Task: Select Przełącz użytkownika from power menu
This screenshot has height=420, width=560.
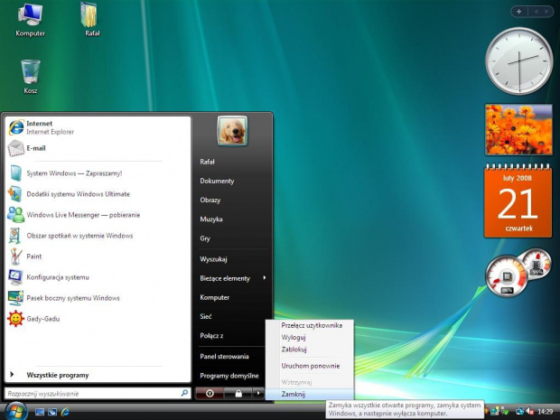Action: tap(312, 325)
